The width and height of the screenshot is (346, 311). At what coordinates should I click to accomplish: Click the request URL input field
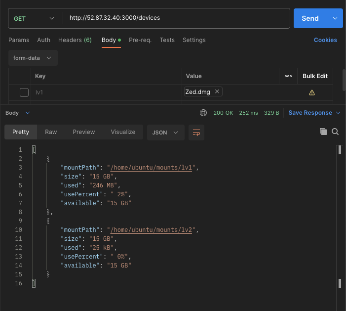176,18
